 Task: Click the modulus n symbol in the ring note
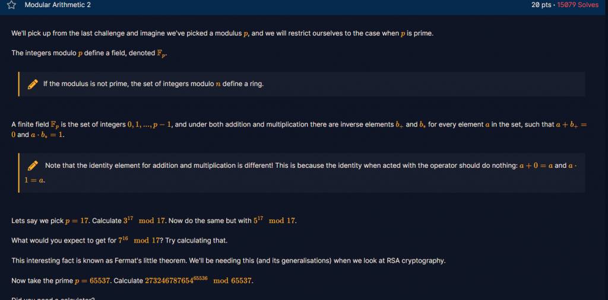[218, 84]
